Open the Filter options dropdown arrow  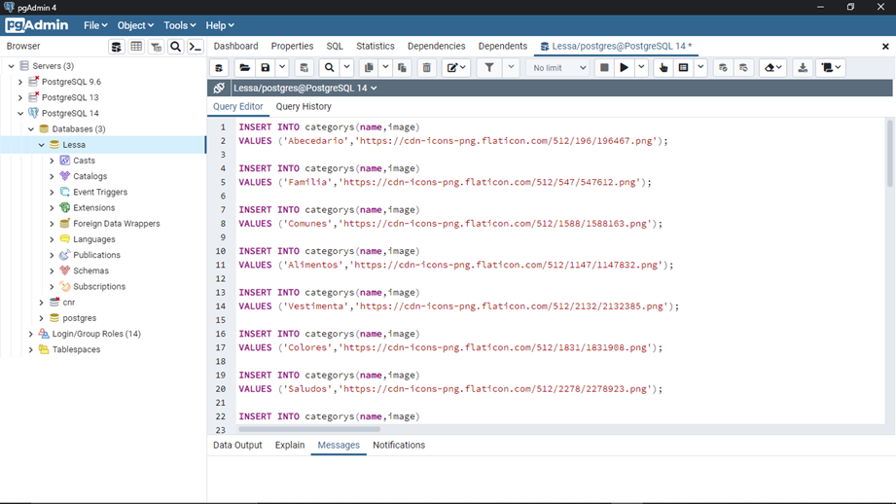click(511, 68)
